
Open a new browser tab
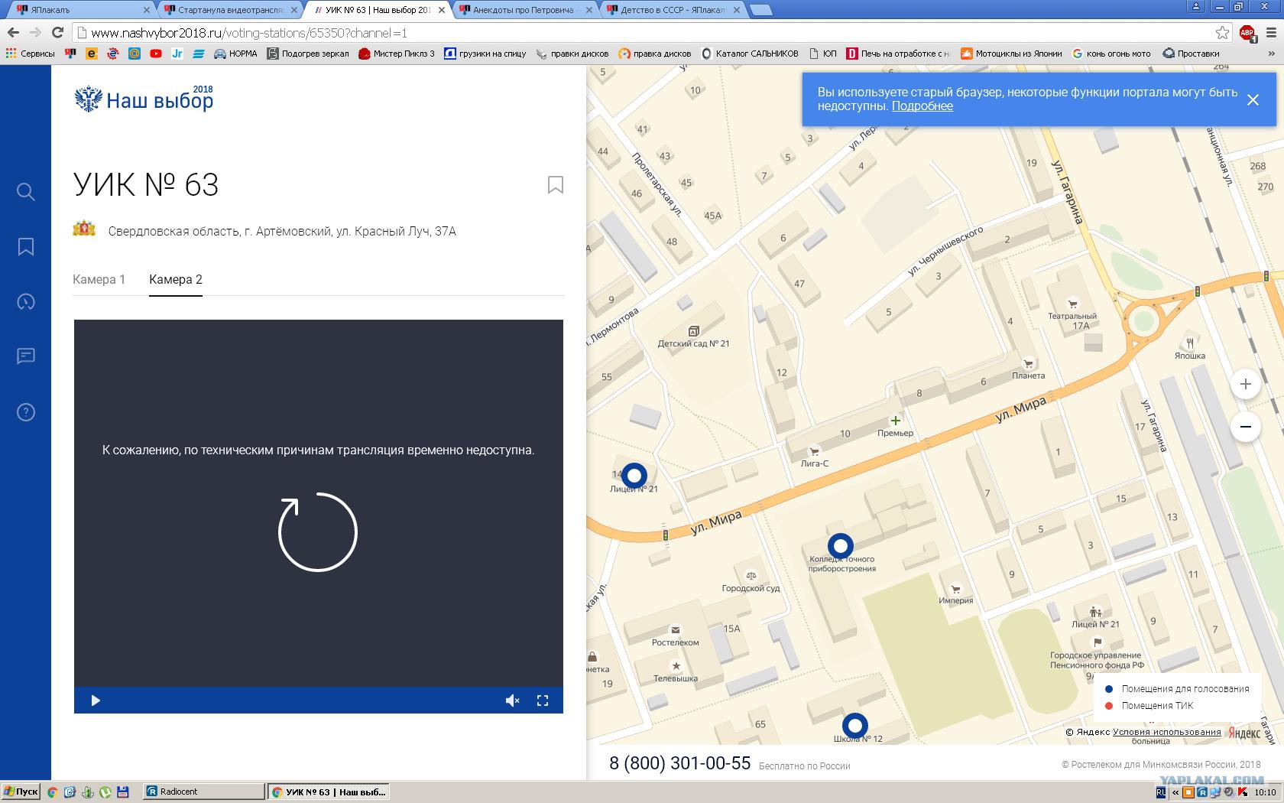tap(760, 10)
